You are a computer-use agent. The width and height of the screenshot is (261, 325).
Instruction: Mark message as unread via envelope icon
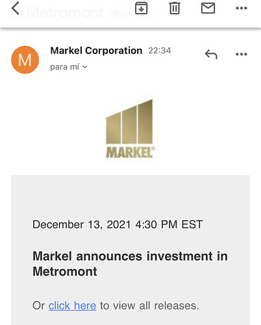pos(208,8)
